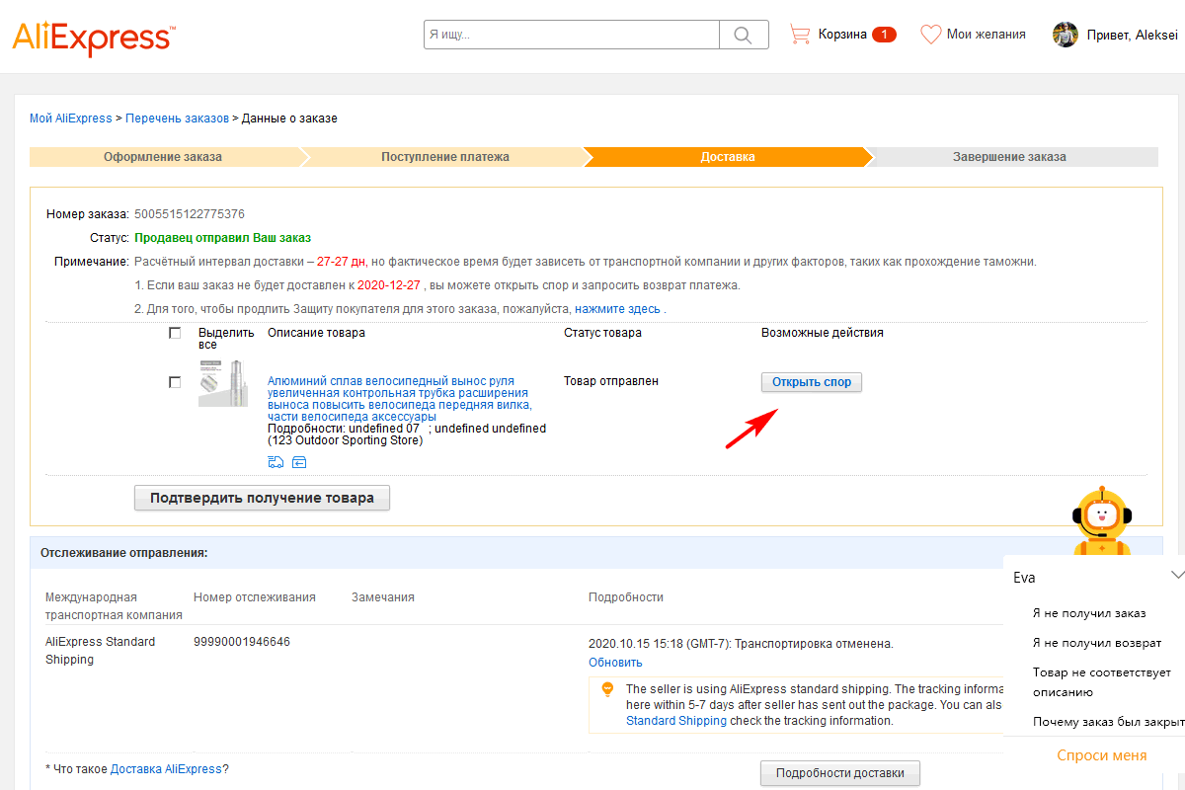This screenshot has width=1185, height=790.
Task: Click the cart count badge
Action: (884, 35)
